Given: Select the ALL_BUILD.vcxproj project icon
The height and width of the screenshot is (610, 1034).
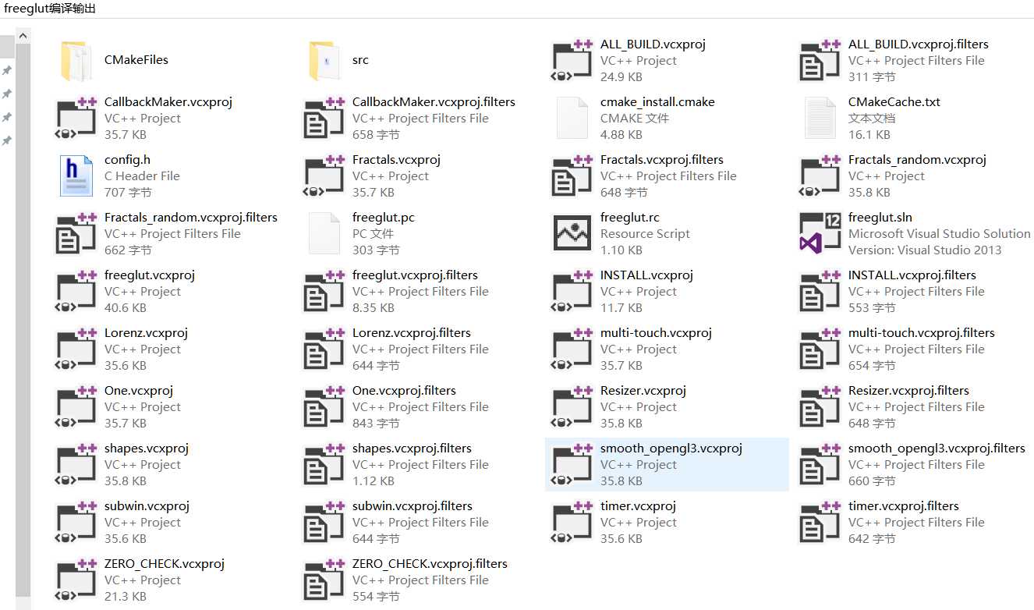Looking at the screenshot, I should click(x=572, y=61).
